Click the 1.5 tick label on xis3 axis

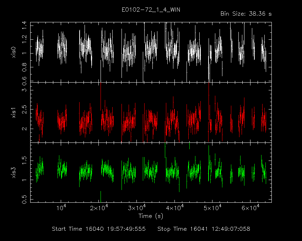tap(24, 161)
